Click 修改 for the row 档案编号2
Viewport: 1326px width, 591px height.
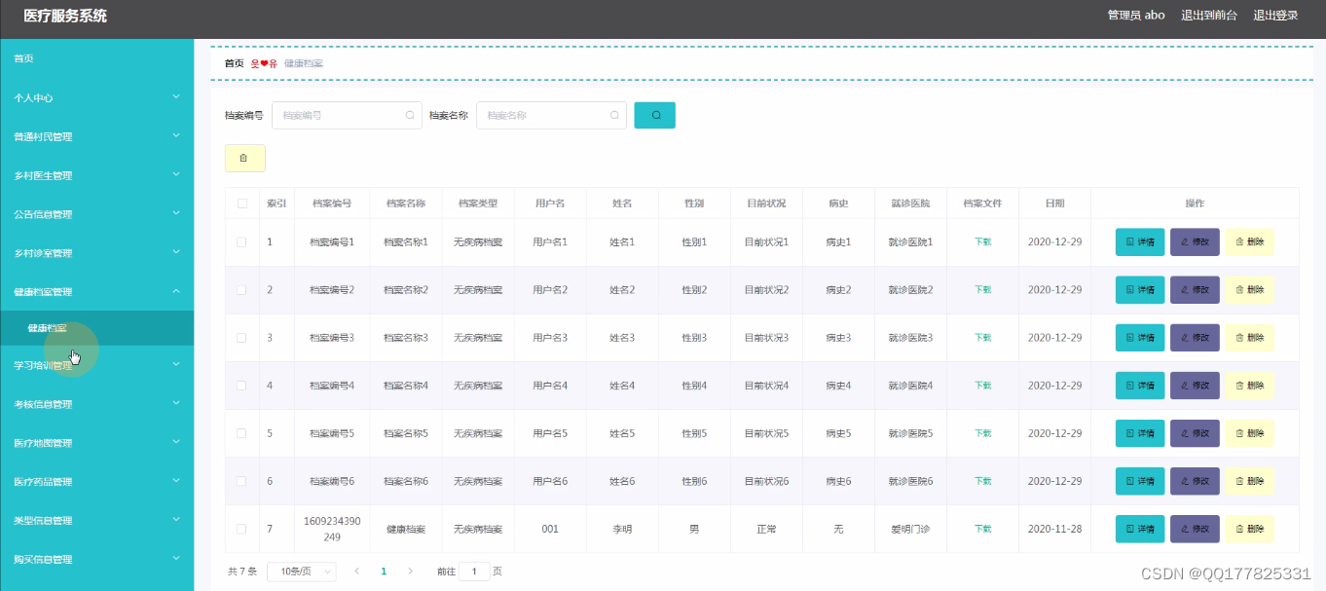coord(1195,289)
